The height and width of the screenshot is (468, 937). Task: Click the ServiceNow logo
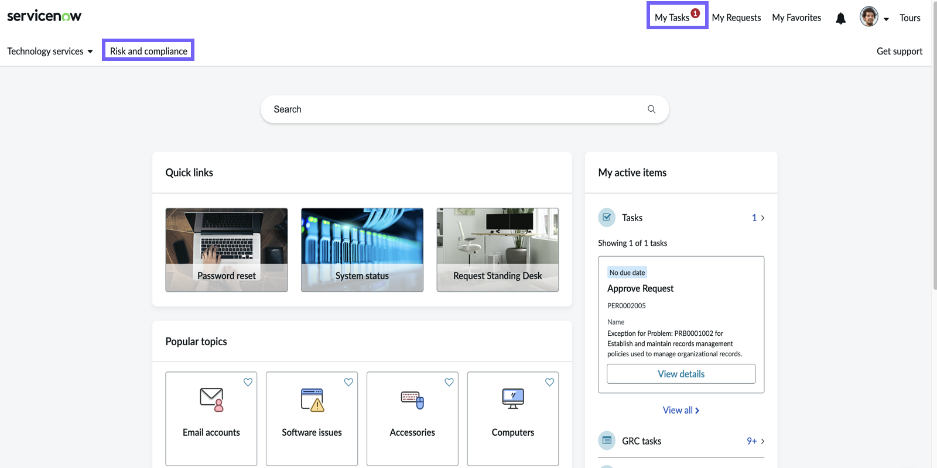coord(44,16)
